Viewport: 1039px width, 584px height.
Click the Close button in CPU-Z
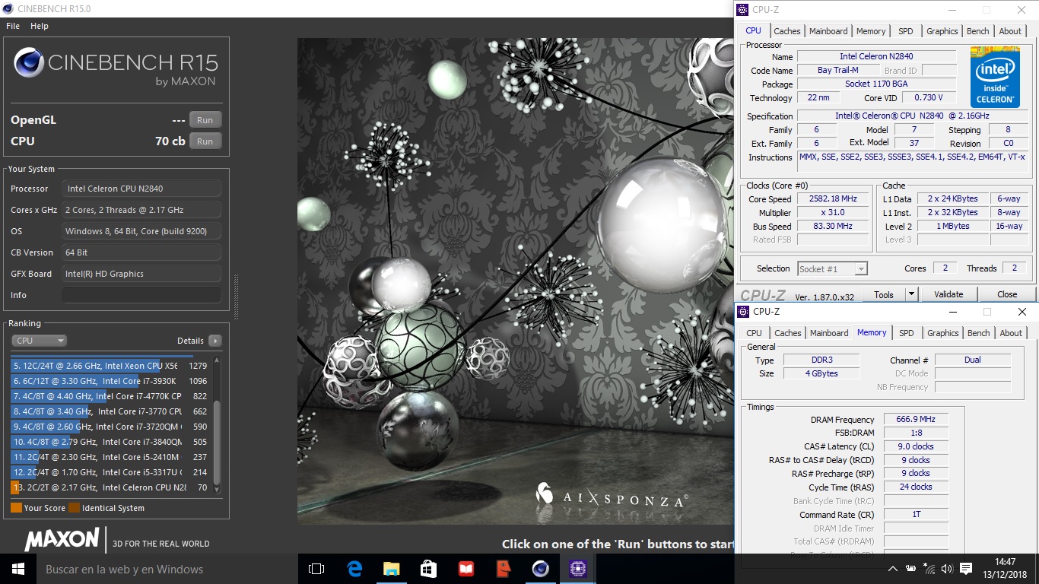tap(1007, 294)
